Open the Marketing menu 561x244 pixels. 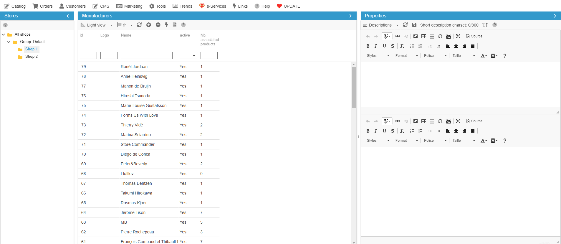pos(129,6)
